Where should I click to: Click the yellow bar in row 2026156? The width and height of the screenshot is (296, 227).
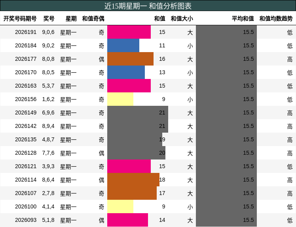click(x=120, y=99)
